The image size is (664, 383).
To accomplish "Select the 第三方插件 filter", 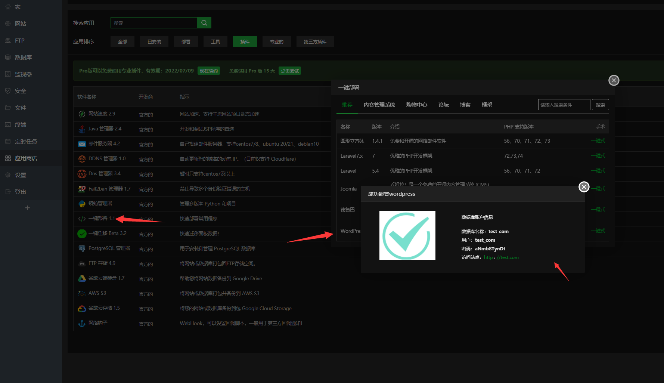I will 315,42.
